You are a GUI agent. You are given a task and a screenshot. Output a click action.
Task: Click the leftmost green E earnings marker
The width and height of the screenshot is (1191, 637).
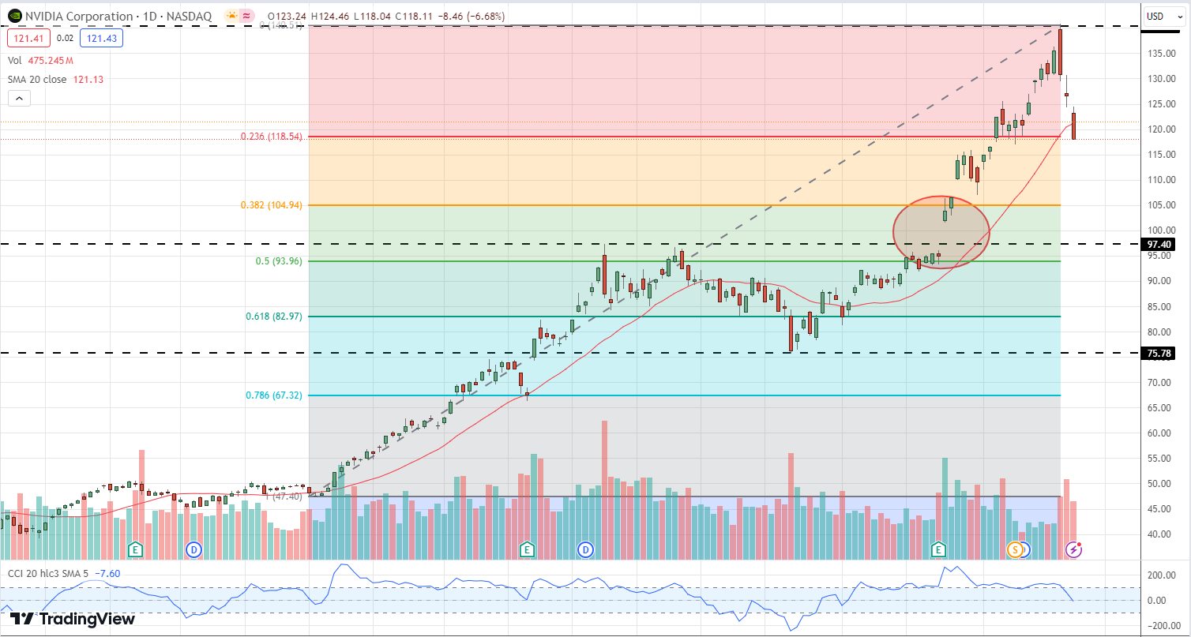point(136,549)
